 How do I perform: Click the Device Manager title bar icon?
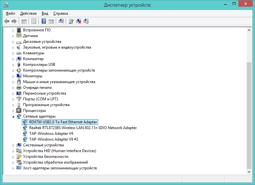(6, 5)
